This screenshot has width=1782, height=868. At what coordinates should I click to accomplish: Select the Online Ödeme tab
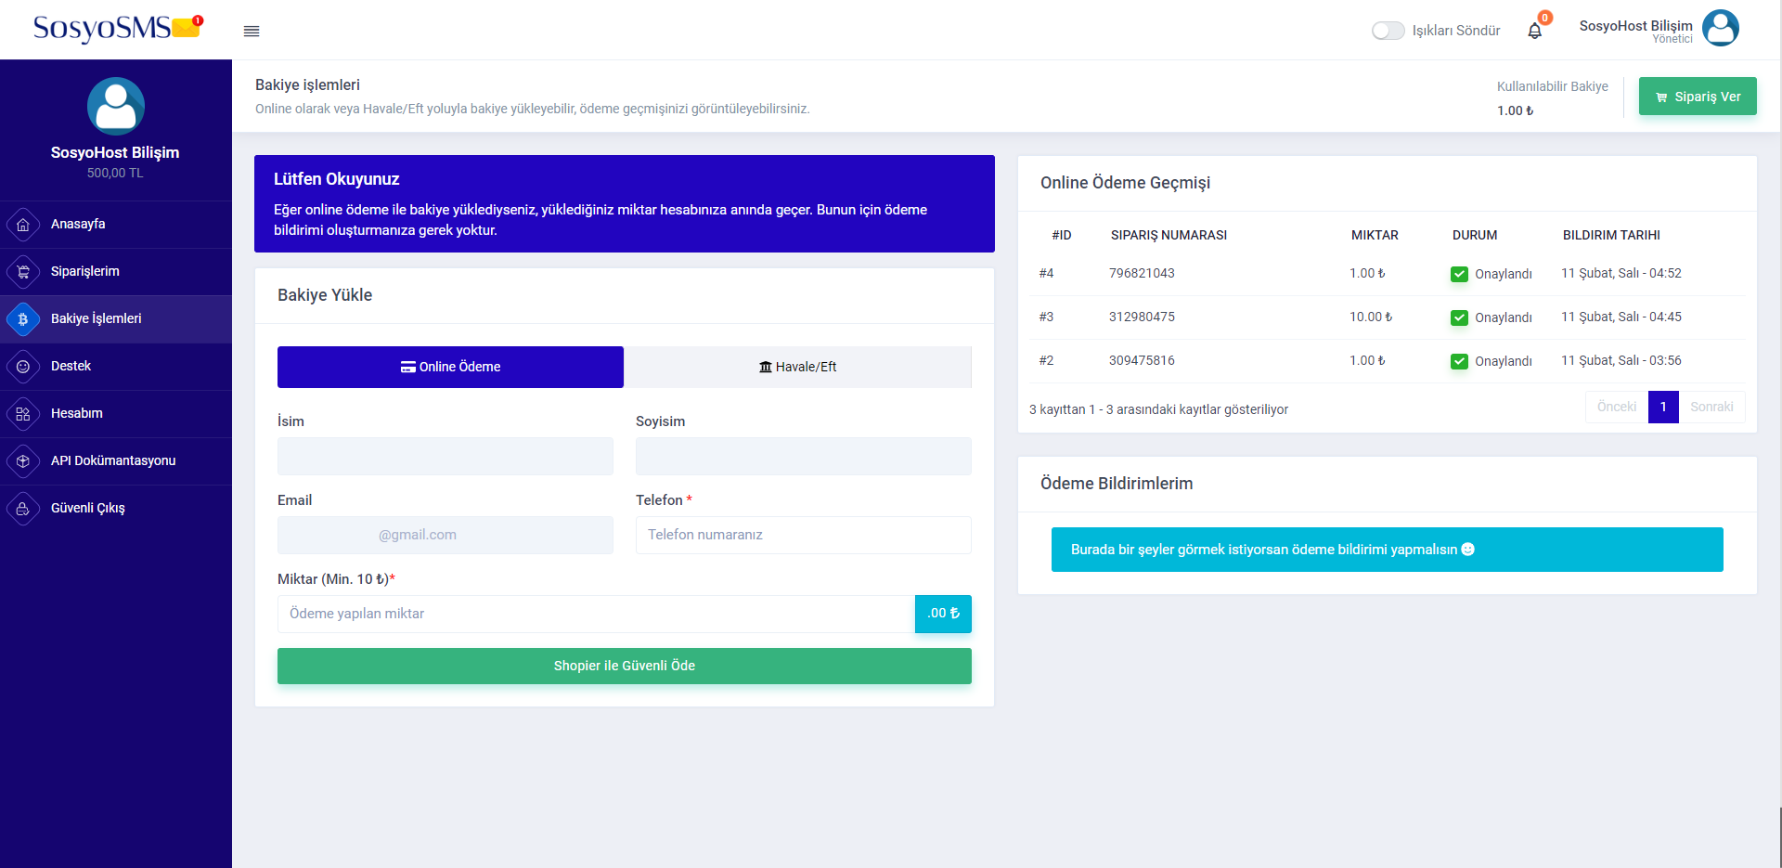pos(450,367)
